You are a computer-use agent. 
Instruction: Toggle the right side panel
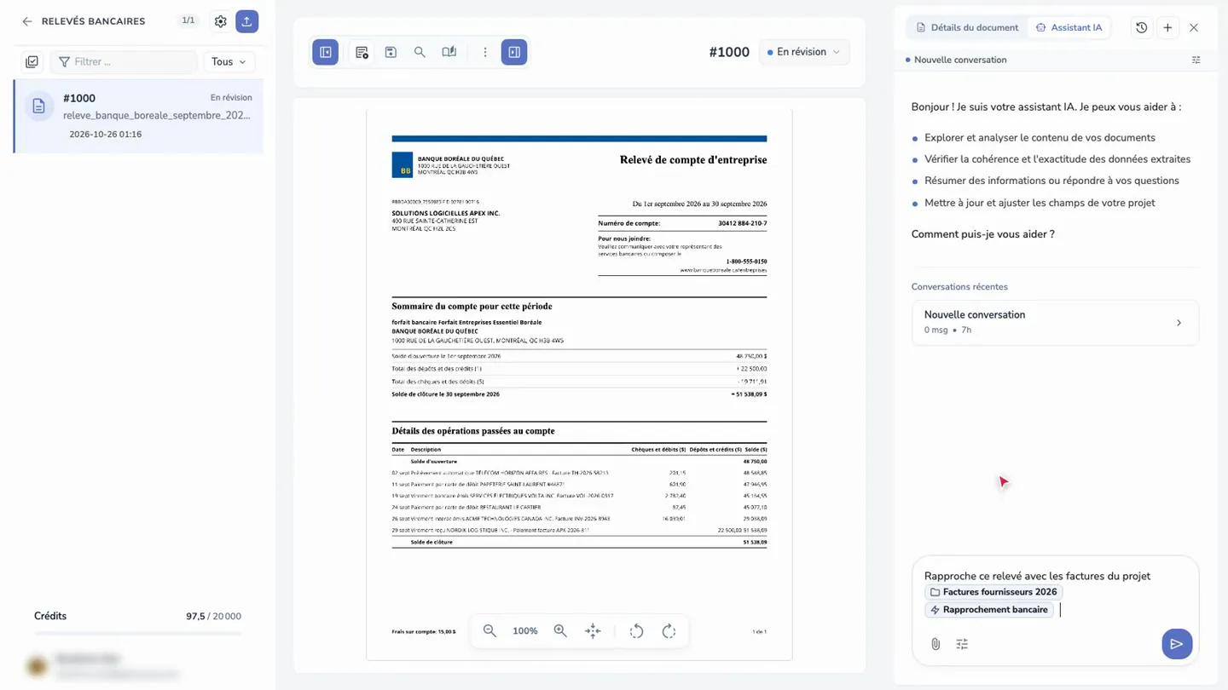(x=514, y=52)
